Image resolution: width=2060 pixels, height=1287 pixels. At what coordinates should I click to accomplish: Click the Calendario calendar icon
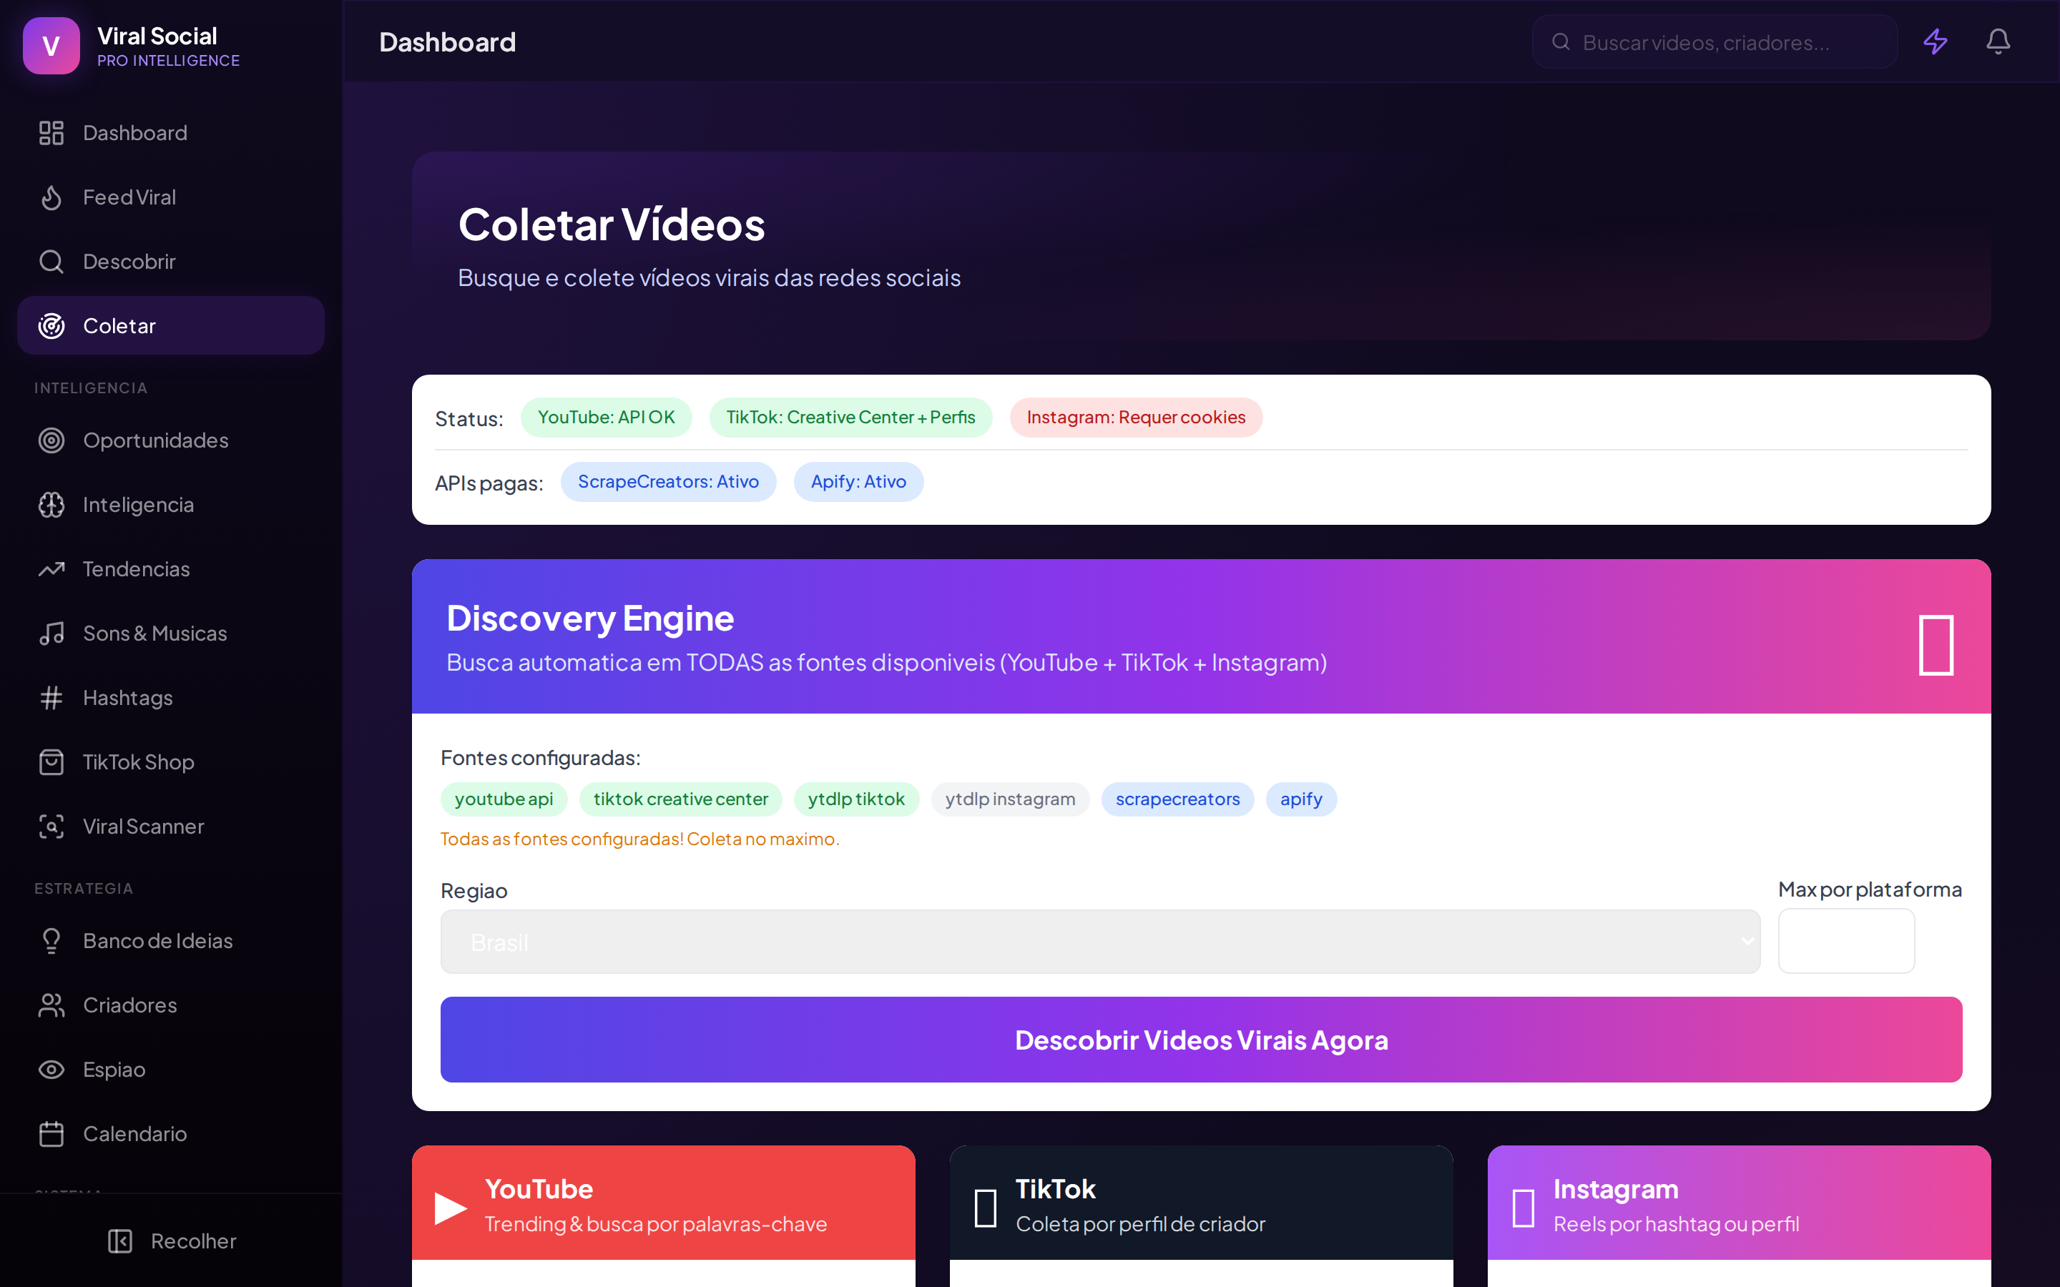pyautogui.click(x=51, y=1134)
